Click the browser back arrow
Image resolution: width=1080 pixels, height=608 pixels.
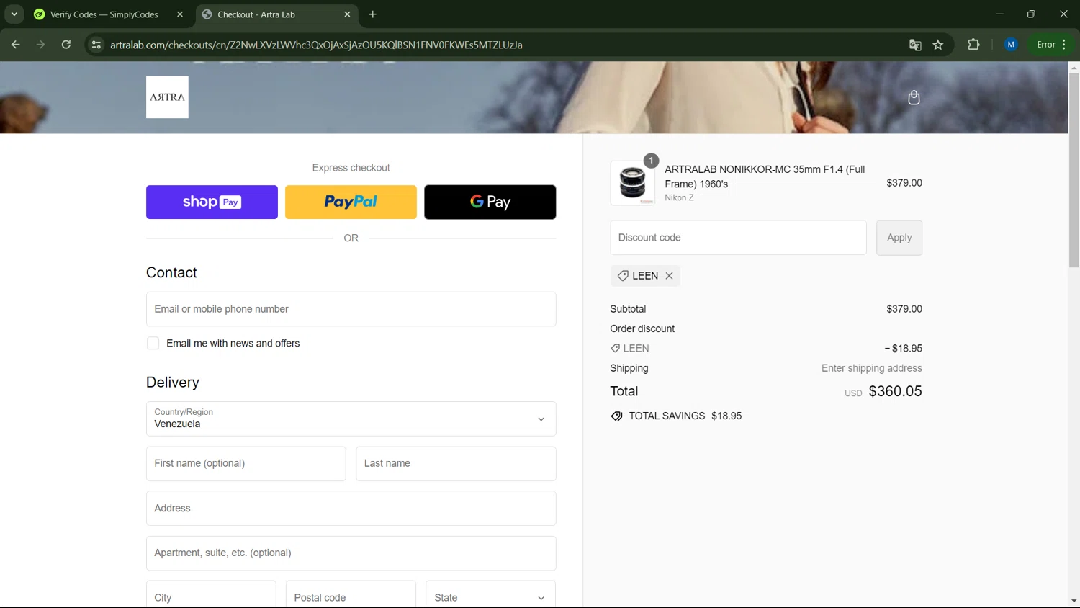16,45
